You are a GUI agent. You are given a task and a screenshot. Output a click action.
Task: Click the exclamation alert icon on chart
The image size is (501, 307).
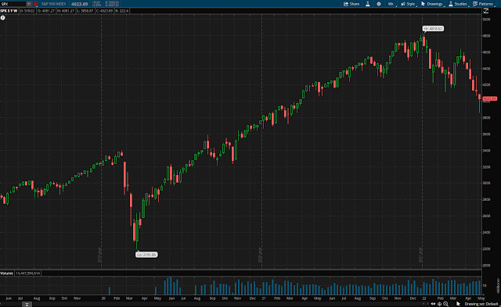coord(3,18)
